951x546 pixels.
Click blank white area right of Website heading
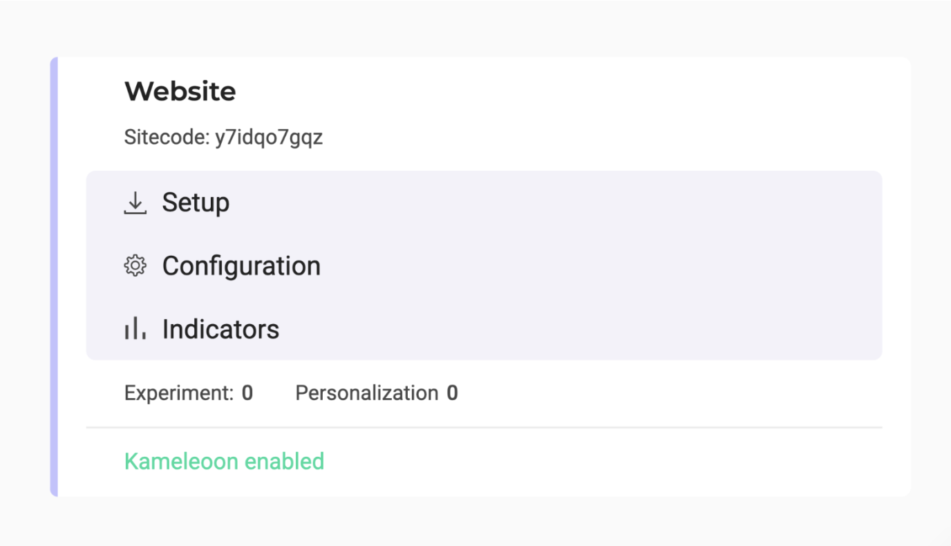pos(553,91)
